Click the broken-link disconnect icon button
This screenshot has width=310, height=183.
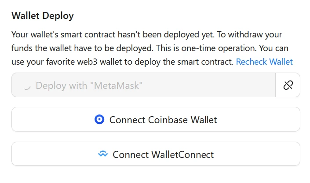(288, 85)
